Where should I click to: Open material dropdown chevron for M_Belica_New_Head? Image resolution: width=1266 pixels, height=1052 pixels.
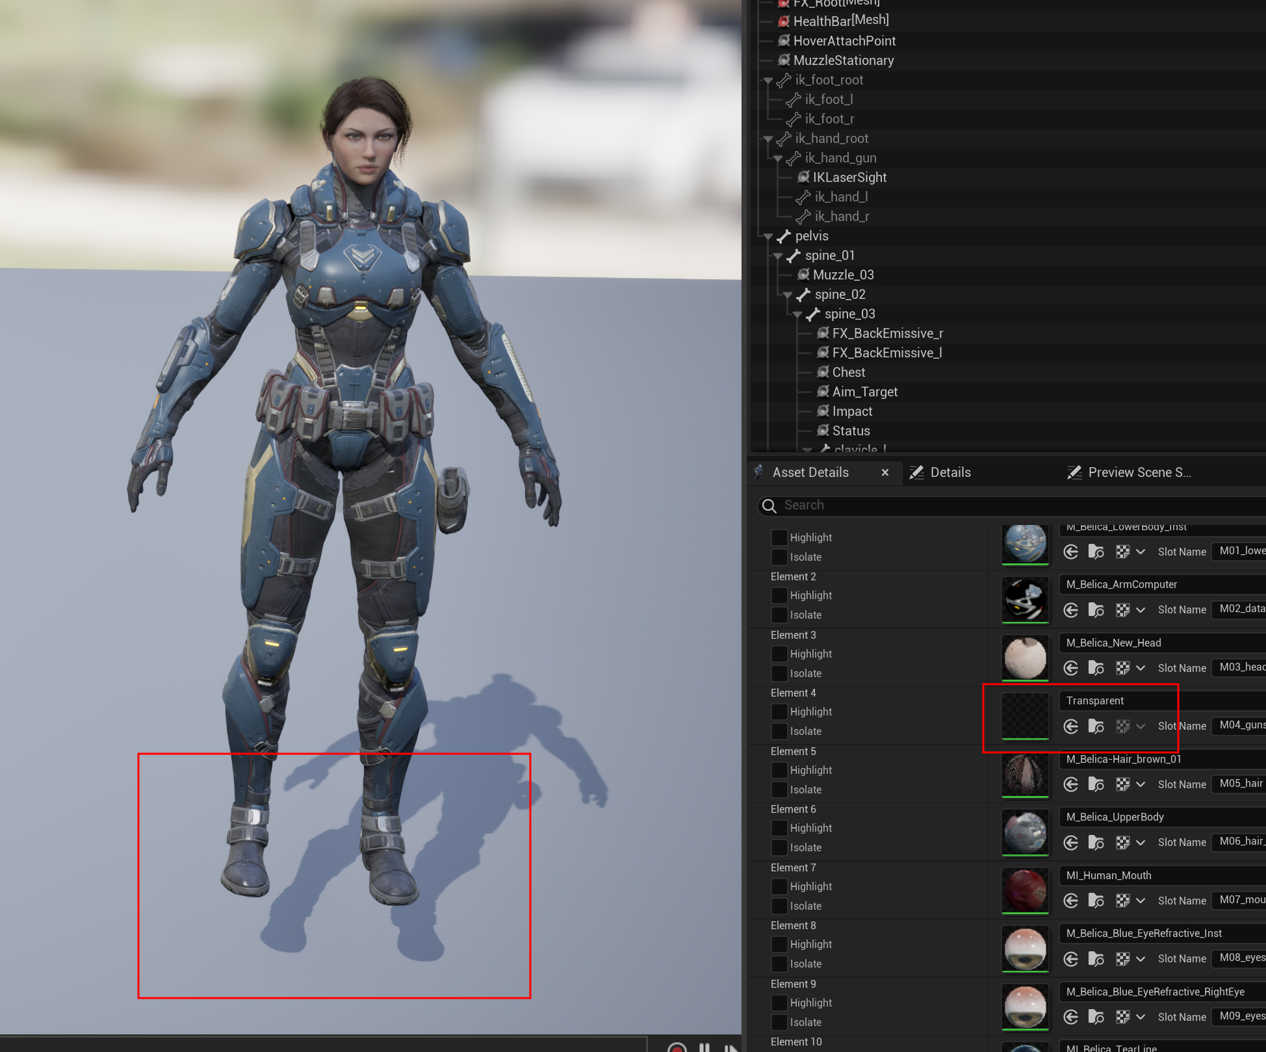(x=1141, y=668)
